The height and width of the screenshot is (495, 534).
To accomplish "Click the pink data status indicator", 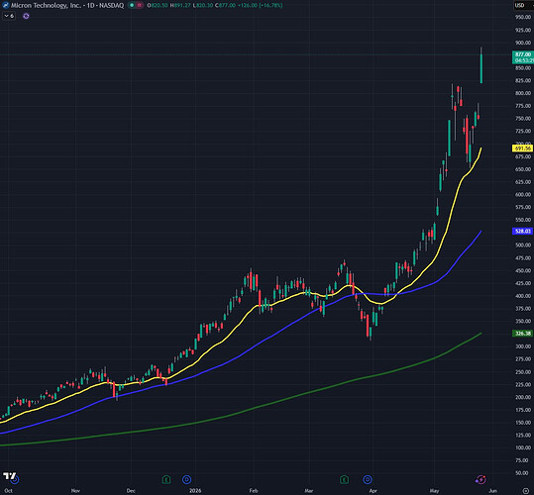I will coord(140,5).
